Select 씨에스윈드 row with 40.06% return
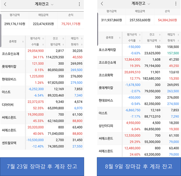Viewport: 181px width, 176px height. point(42,130)
